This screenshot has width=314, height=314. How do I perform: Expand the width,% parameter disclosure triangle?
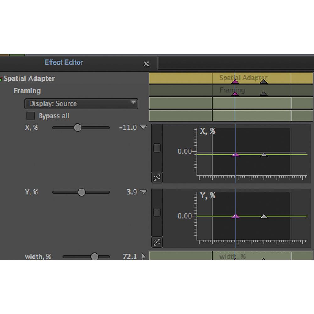click(x=143, y=256)
